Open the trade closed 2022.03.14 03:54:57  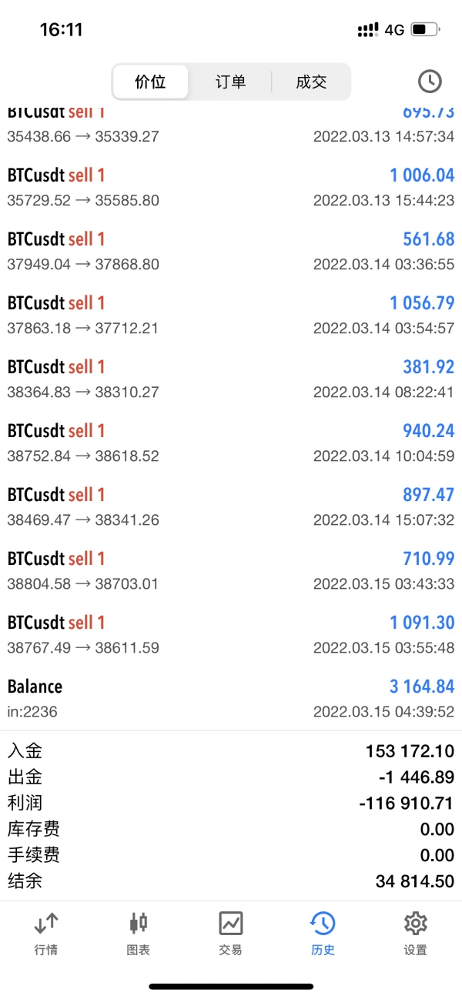point(231,315)
